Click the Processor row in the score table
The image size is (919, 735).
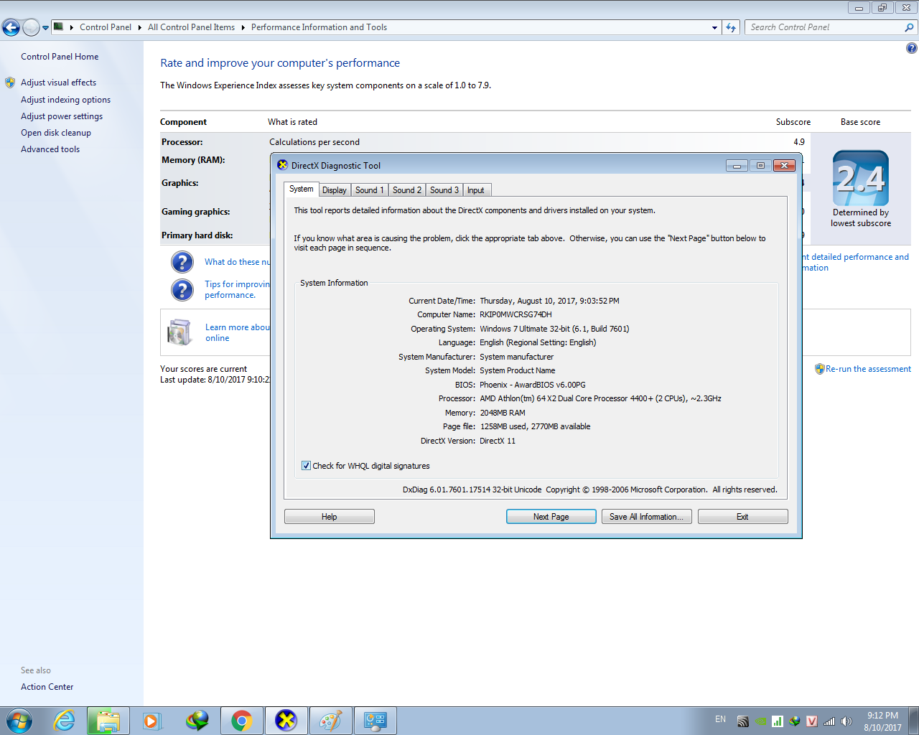[485, 142]
